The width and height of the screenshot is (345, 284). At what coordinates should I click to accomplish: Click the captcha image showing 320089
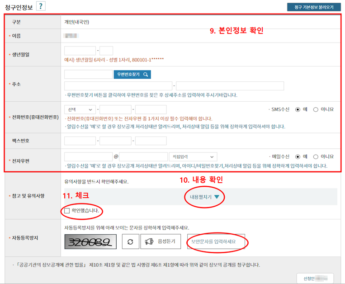pyautogui.click(x=90, y=242)
